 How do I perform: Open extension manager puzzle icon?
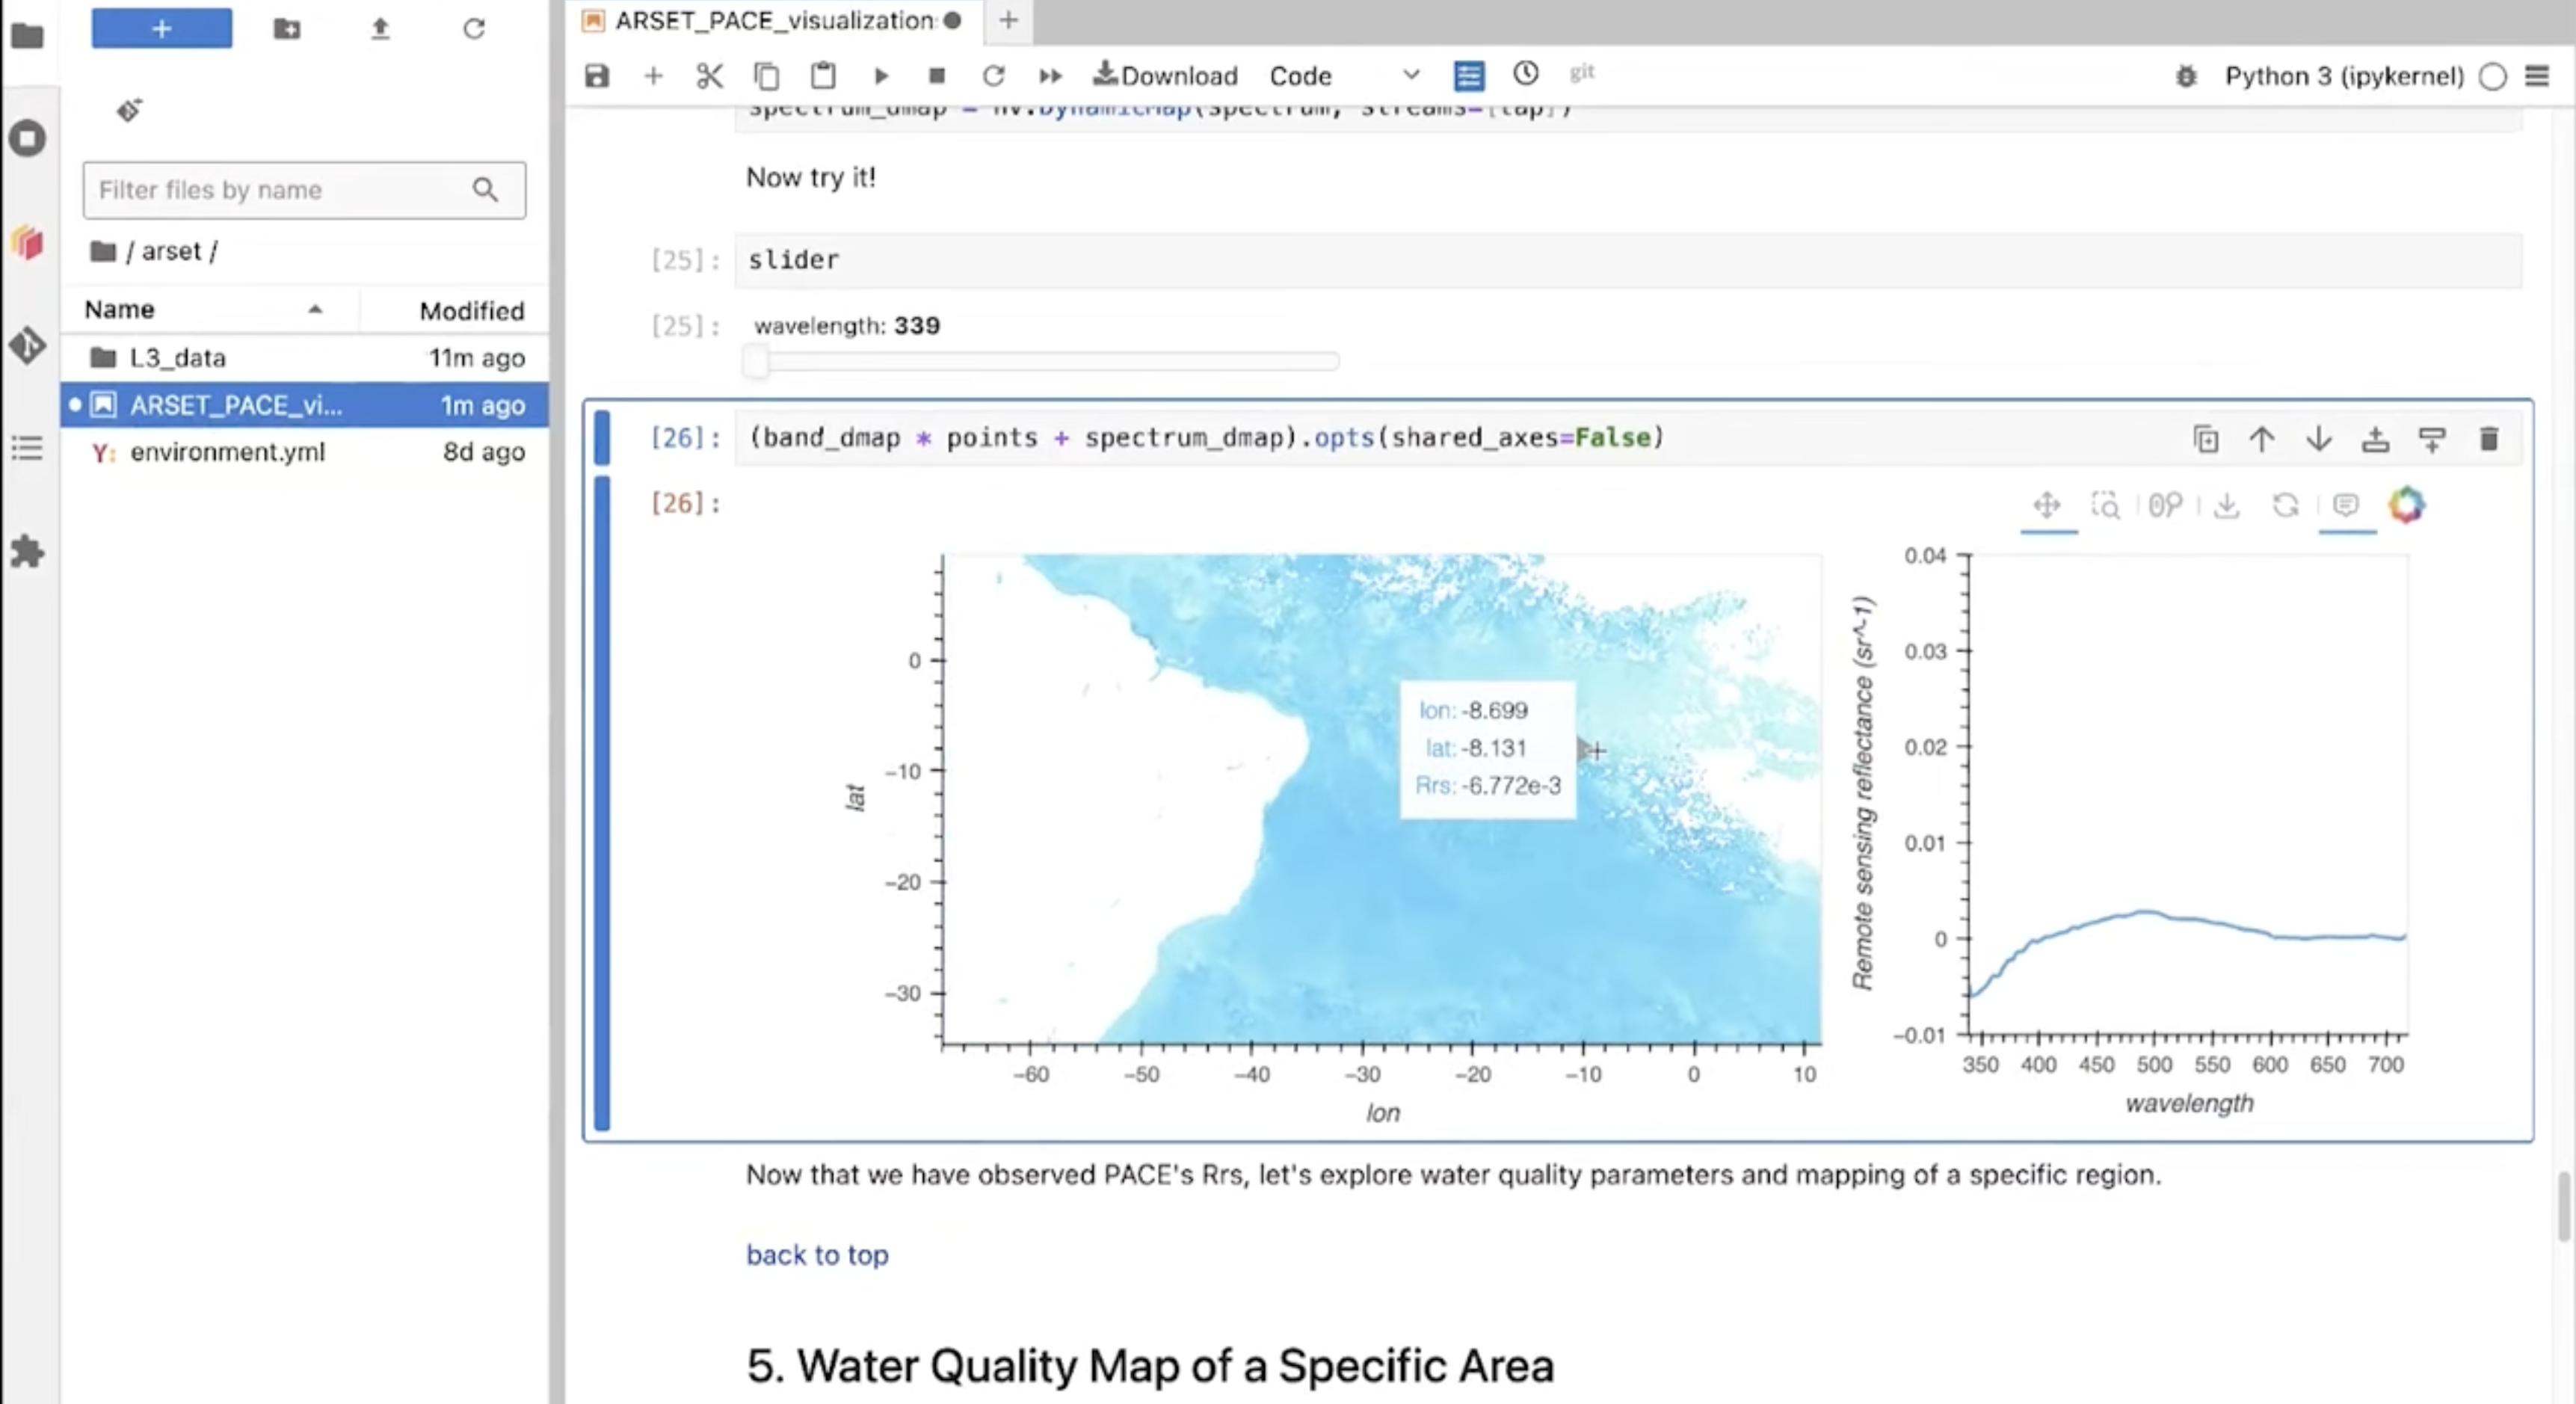tap(27, 551)
